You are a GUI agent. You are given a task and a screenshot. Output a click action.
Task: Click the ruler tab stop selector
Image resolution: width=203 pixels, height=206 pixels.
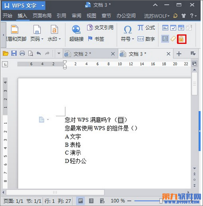(x=5, y=64)
